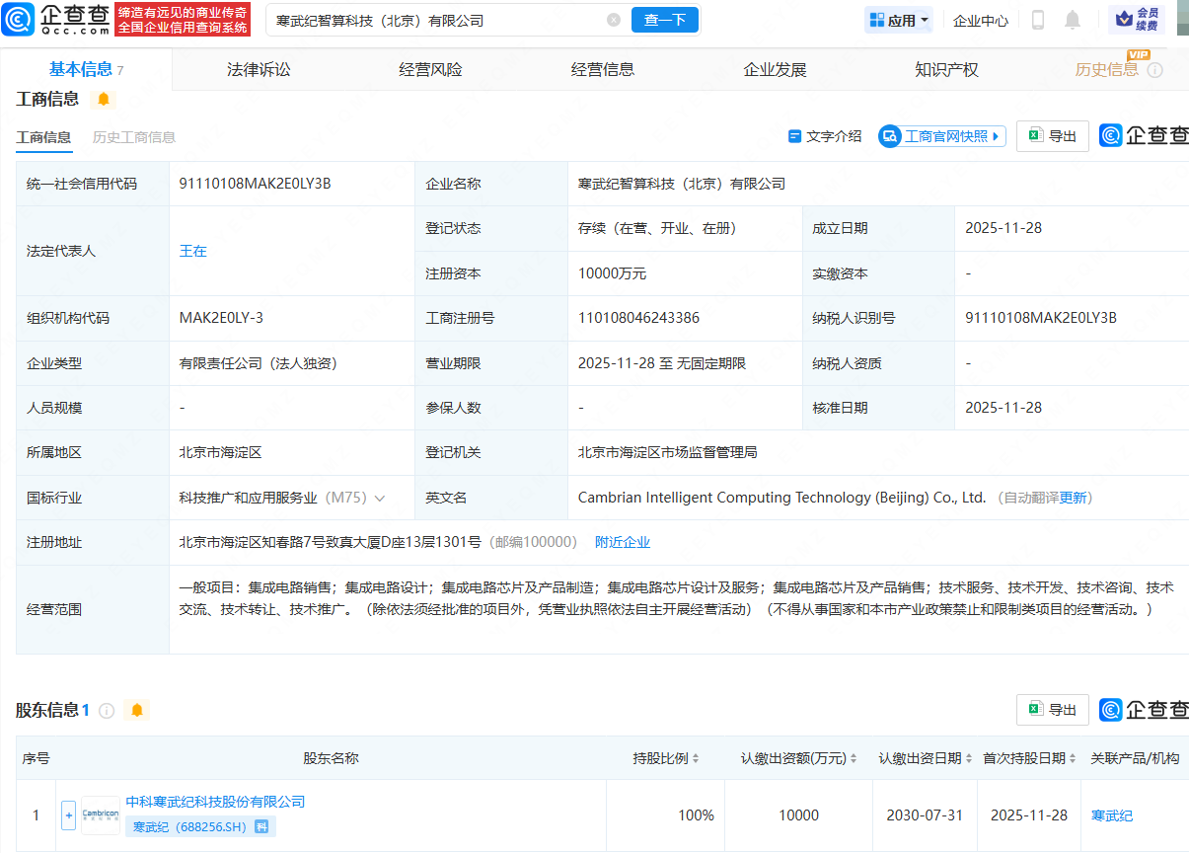Switch to the 法律诉讼 tab
Image resolution: width=1189 pixels, height=853 pixels.
click(257, 69)
